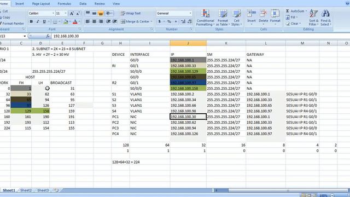Switch to the Sheet2 tab
The image size is (350, 197).
[x=26, y=190]
